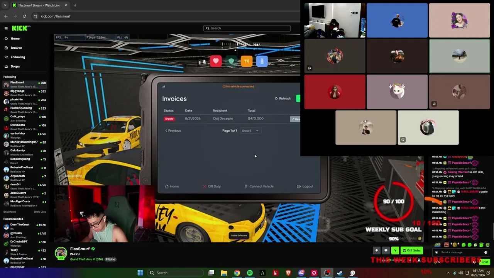494x278 pixels.
Task: Open the chat emote picker smiley
Action: (x=486, y=253)
